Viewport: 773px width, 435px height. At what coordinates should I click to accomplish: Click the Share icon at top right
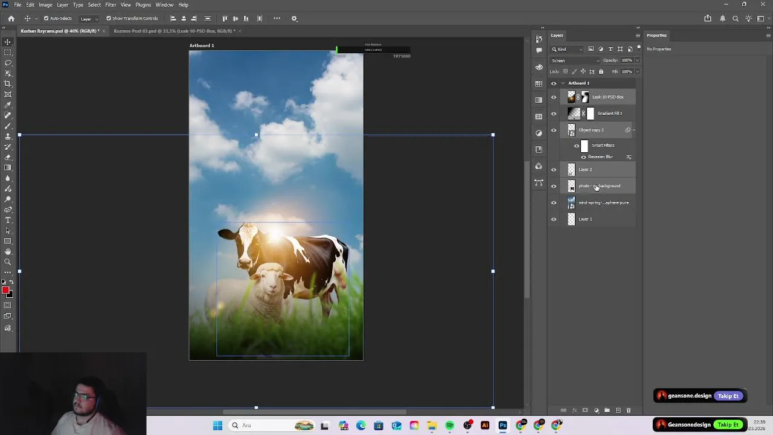click(708, 18)
